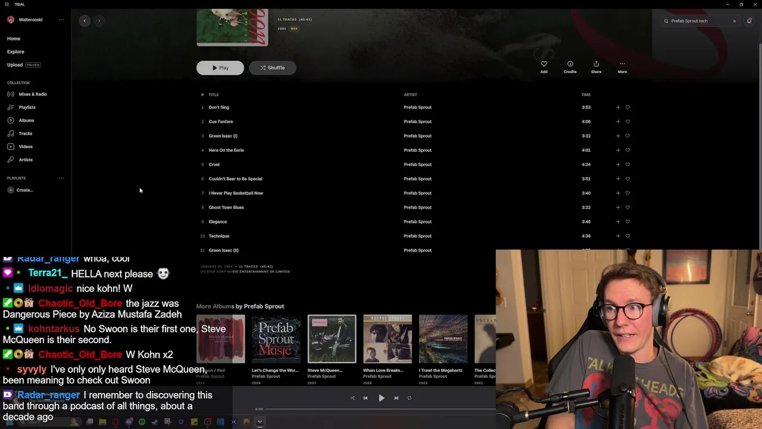Shuffle the album
This screenshot has width=762, height=429.
click(273, 68)
